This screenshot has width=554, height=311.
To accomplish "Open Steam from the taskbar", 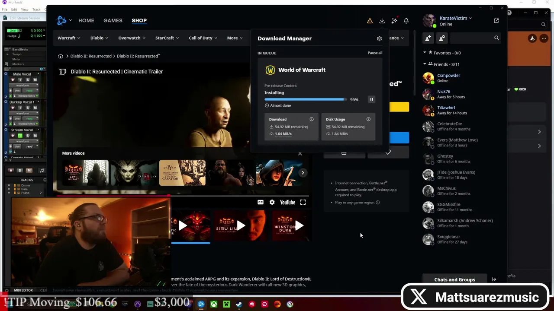I will [239, 304].
